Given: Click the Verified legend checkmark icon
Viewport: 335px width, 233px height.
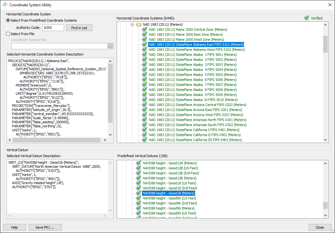Looking at the screenshot, I should tap(307, 18).
